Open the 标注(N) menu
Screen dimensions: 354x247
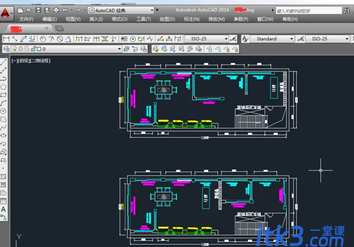pyautogui.click(x=192, y=19)
